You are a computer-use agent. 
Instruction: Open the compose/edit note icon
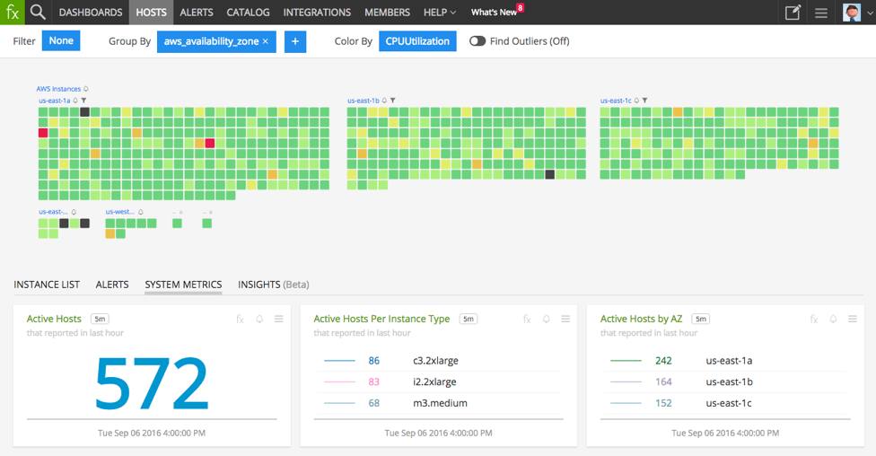793,13
